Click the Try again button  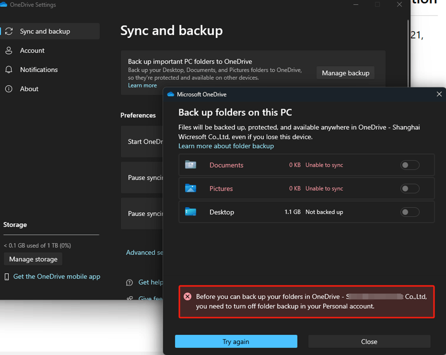(236, 341)
